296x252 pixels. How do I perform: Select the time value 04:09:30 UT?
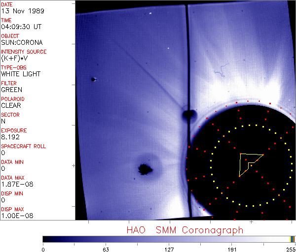pos(21,27)
